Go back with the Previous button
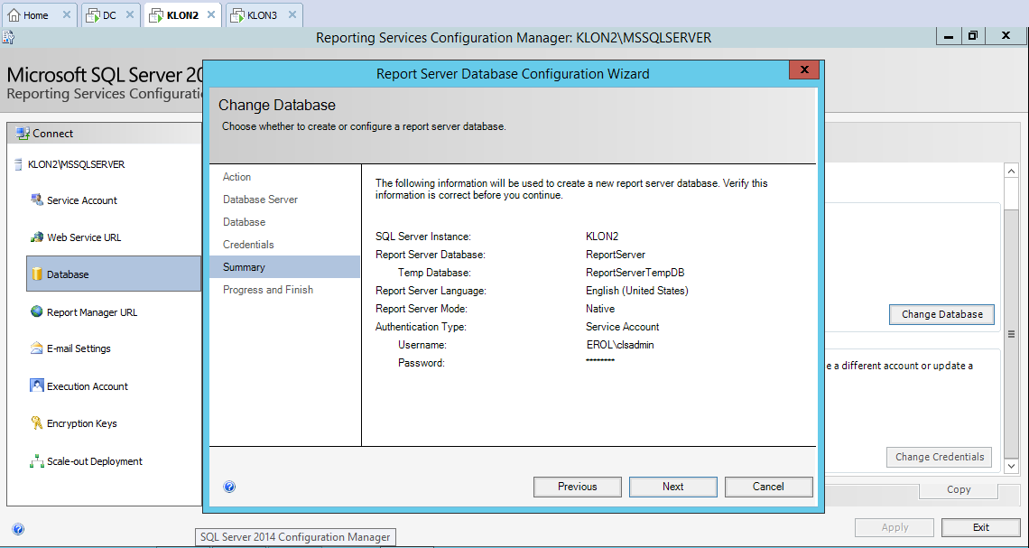Viewport: 1029px width, 548px height. click(578, 487)
